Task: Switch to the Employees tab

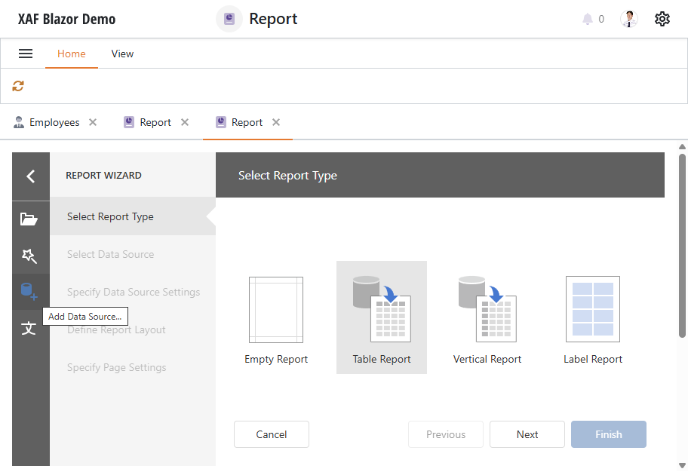Action: pos(54,121)
